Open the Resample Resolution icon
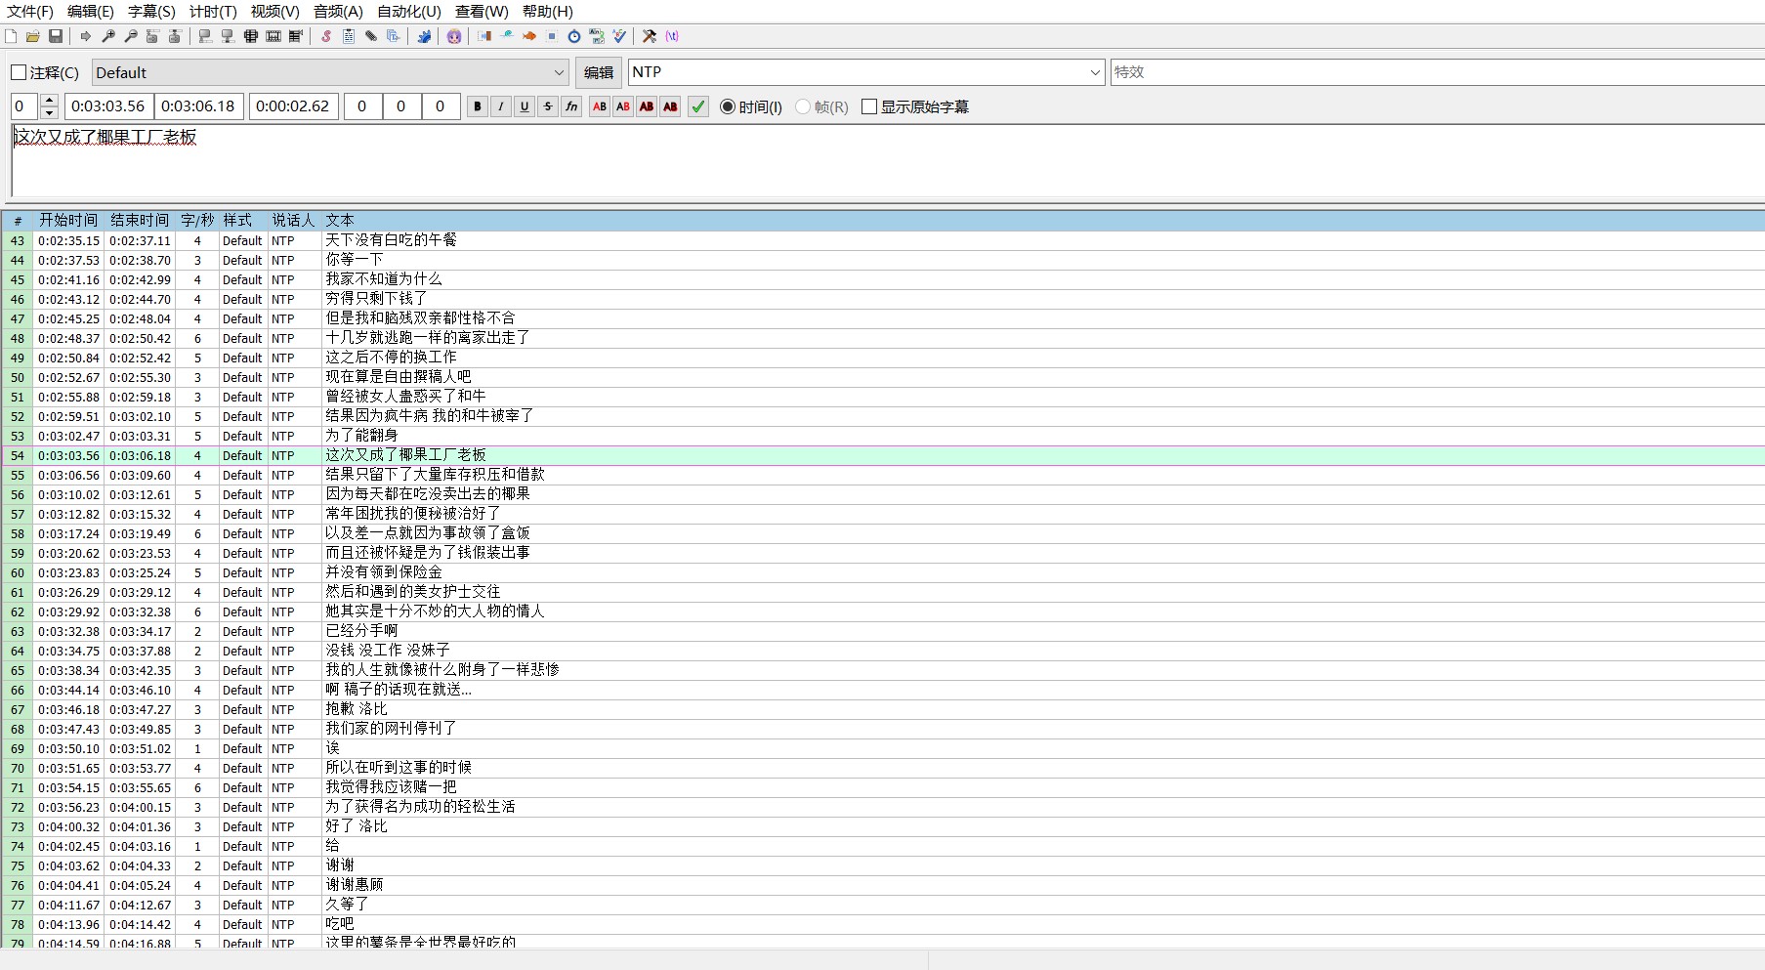 [x=552, y=36]
